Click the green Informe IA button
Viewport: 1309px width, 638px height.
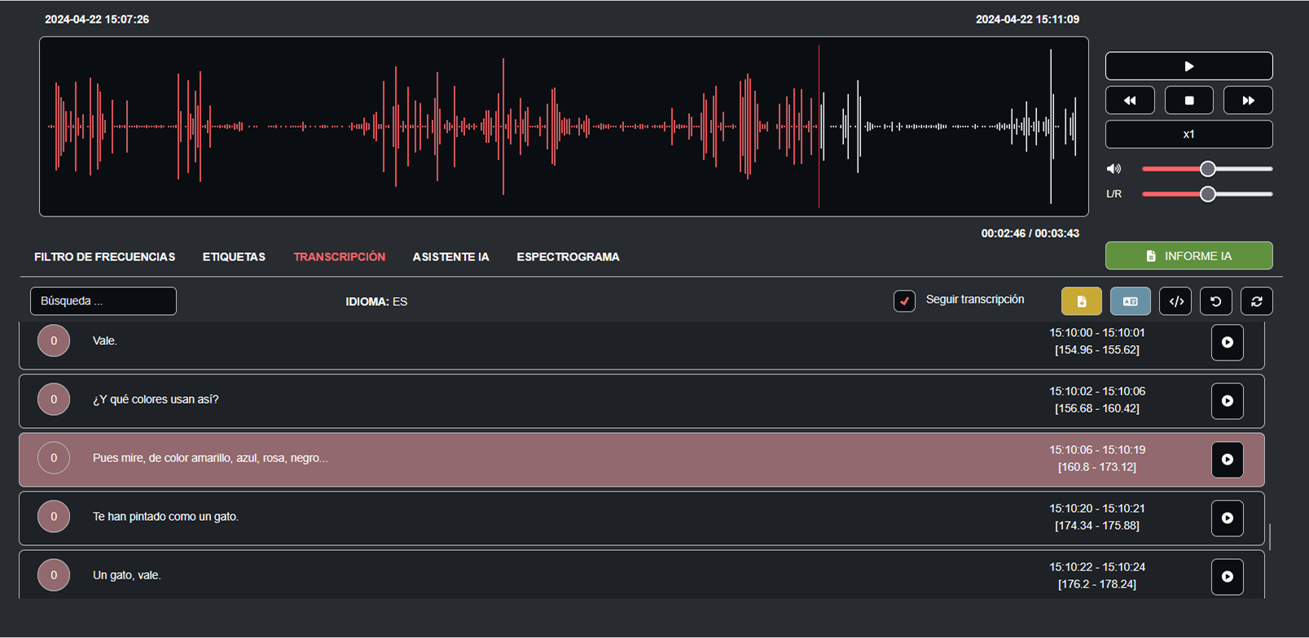click(x=1188, y=256)
